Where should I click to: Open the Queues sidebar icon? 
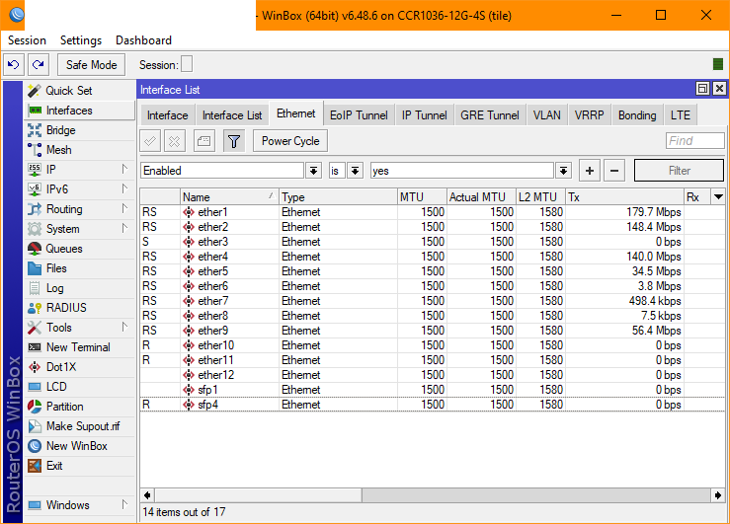(35, 249)
